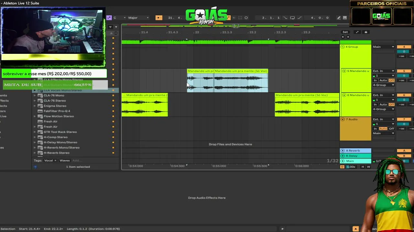Viewport: 414px width, 232px height.
Task: Click the blue info icon below Tags
Action: click(35, 167)
